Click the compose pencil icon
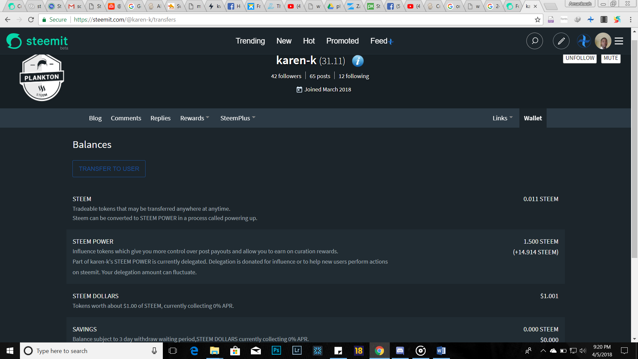The height and width of the screenshot is (359, 638). coord(561,41)
